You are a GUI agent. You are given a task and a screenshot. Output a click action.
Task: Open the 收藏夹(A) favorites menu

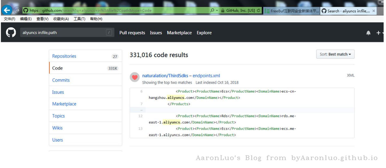tap(61, 19)
